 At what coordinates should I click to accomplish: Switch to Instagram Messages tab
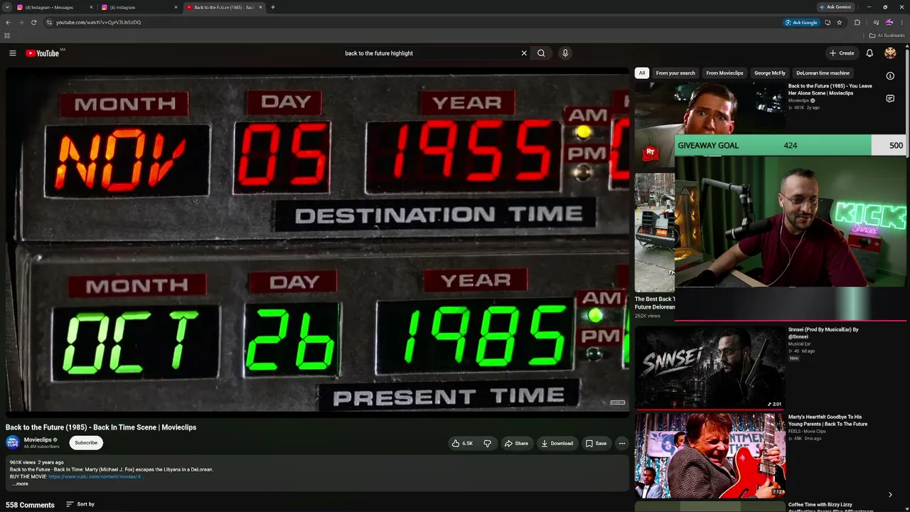[x=55, y=7]
